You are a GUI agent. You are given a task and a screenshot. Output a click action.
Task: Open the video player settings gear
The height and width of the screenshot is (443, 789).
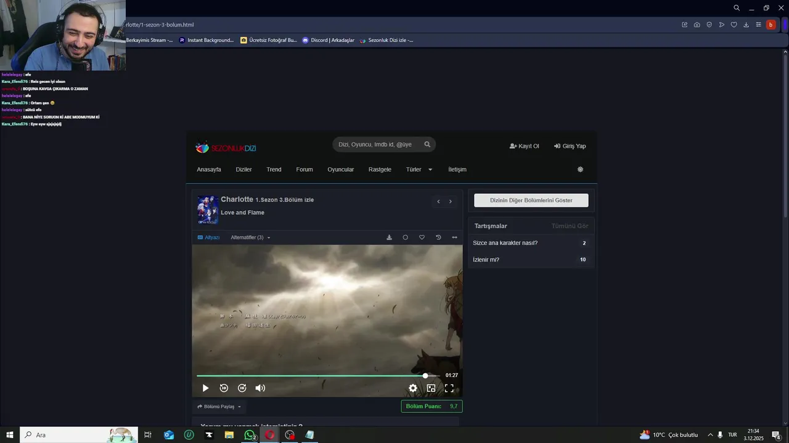click(413, 388)
